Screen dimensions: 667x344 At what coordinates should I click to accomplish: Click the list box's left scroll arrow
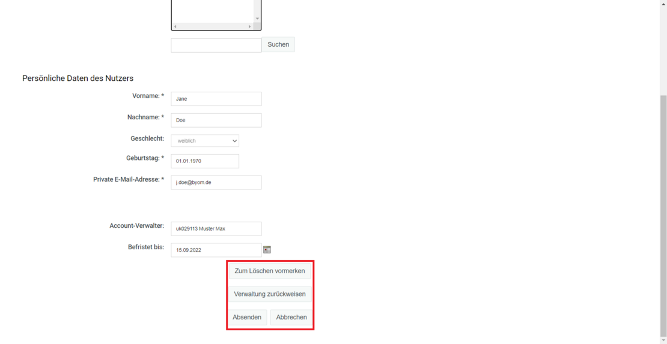click(175, 26)
